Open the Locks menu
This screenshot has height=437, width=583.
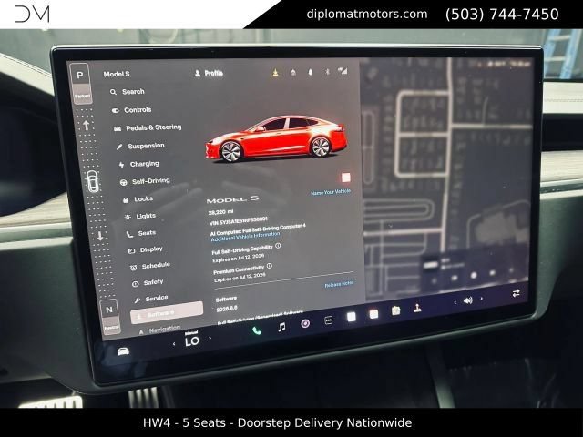point(138,199)
